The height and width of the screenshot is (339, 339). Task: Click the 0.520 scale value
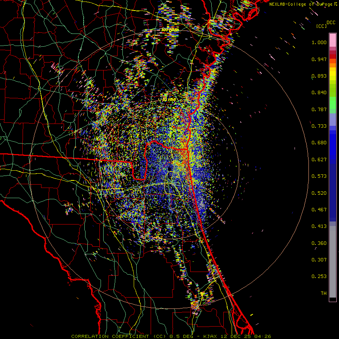(319, 193)
